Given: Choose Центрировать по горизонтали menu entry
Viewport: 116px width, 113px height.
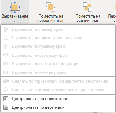Looking at the screenshot, I should 58,99.
